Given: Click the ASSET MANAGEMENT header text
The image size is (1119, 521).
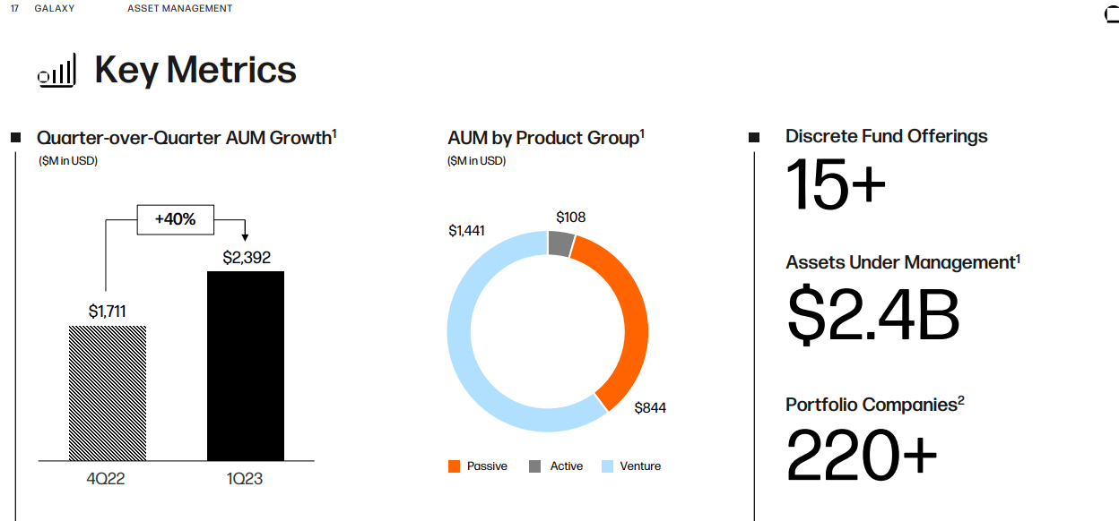Looking at the screenshot, I should (179, 9).
